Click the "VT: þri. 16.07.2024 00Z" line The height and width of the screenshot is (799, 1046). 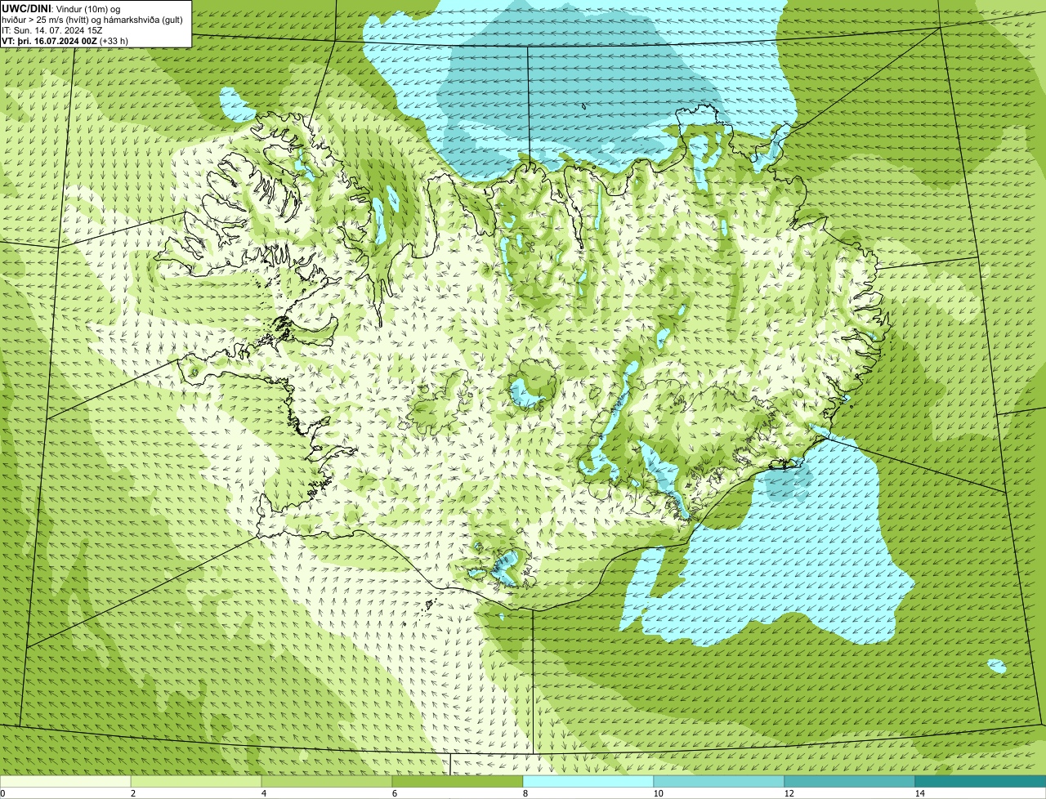(49, 40)
